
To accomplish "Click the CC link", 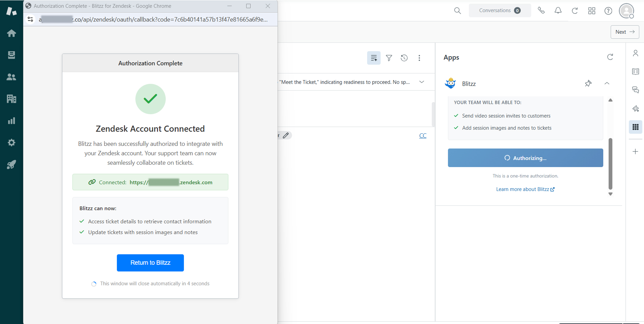I will tap(423, 136).
